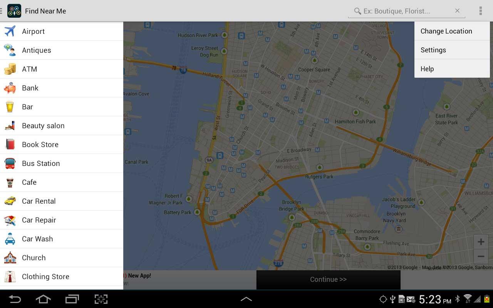
Task: Tap the screenshot capture nav button
Action: coord(101,299)
